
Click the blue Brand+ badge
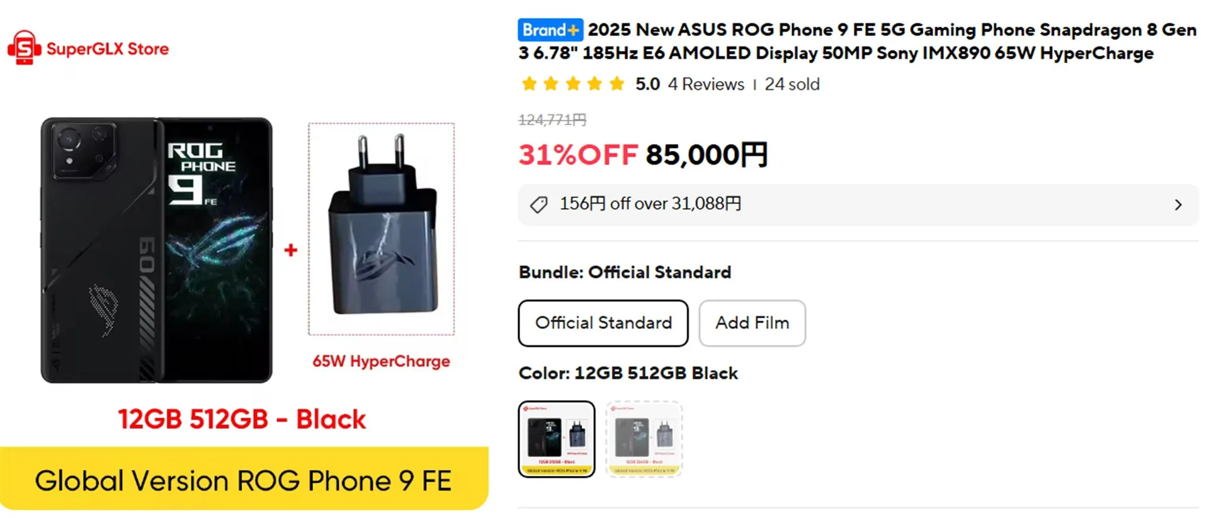pos(550,30)
